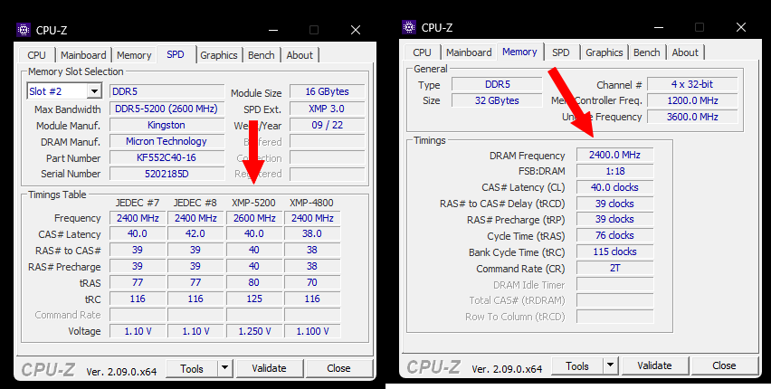
Task: Open About tab in right window
Action: [685, 52]
